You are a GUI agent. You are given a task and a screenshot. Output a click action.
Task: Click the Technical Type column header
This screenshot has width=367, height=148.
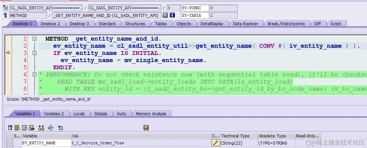[239, 136]
